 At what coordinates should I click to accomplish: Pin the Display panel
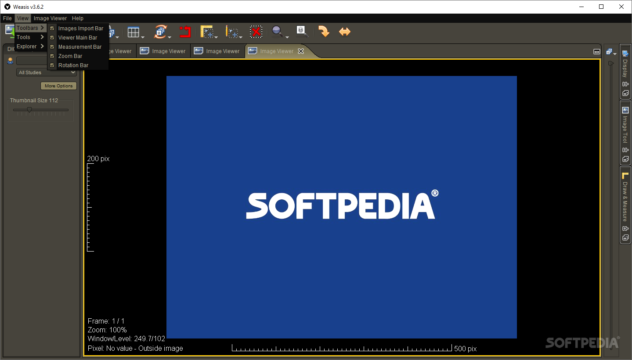pyautogui.click(x=625, y=84)
